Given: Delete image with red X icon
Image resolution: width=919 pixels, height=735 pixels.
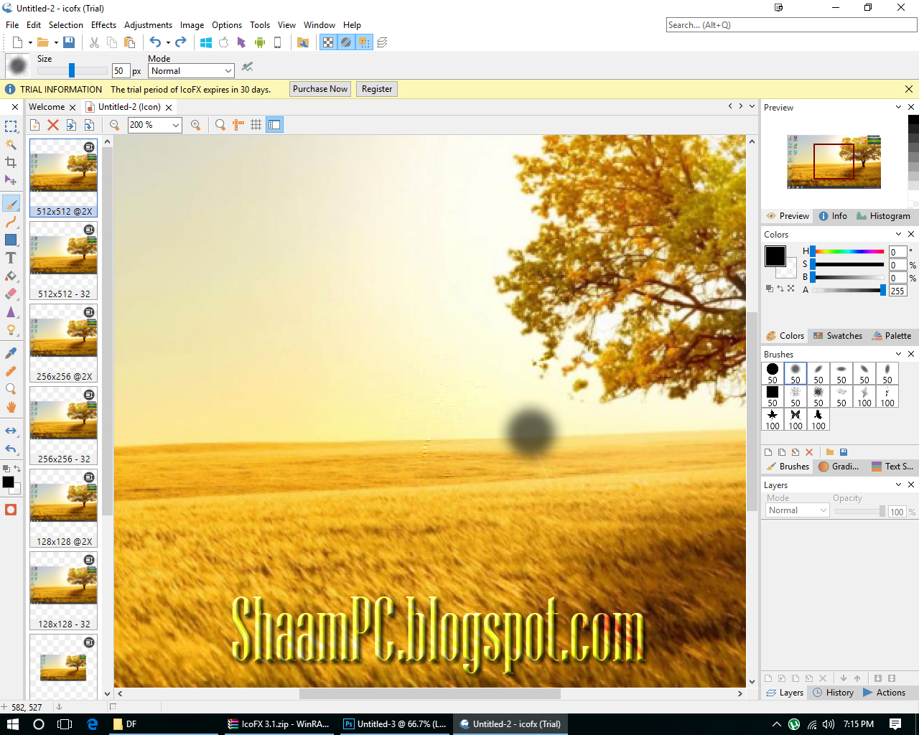Looking at the screenshot, I should [x=53, y=125].
